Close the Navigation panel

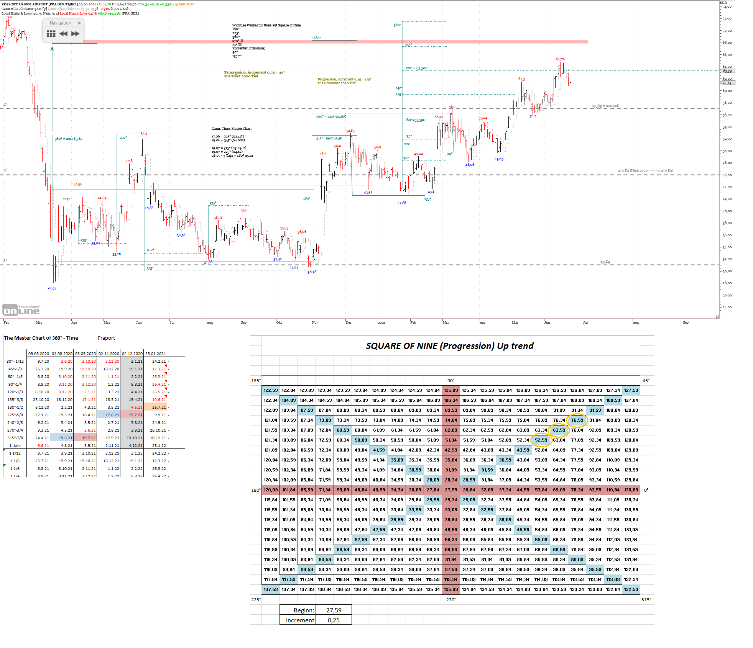tap(79, 23)
